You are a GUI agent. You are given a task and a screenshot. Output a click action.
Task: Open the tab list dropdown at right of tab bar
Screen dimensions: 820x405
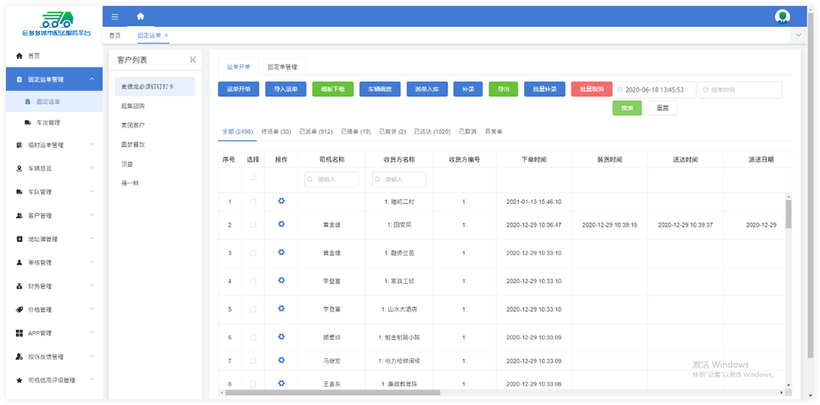(x=798, y=35)
